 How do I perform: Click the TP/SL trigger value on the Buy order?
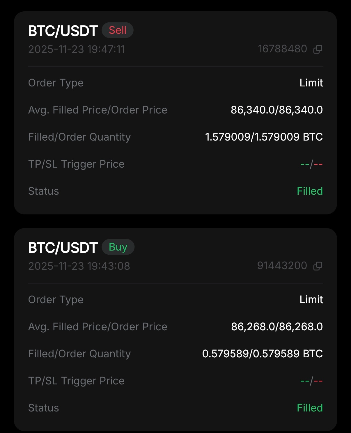311,381
